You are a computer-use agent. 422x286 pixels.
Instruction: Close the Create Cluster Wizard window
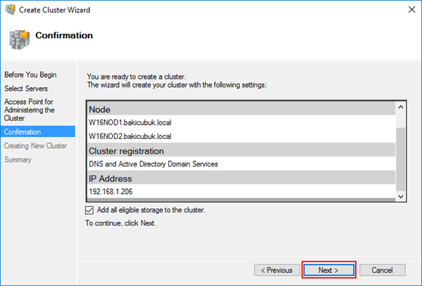tap(411, 9)
